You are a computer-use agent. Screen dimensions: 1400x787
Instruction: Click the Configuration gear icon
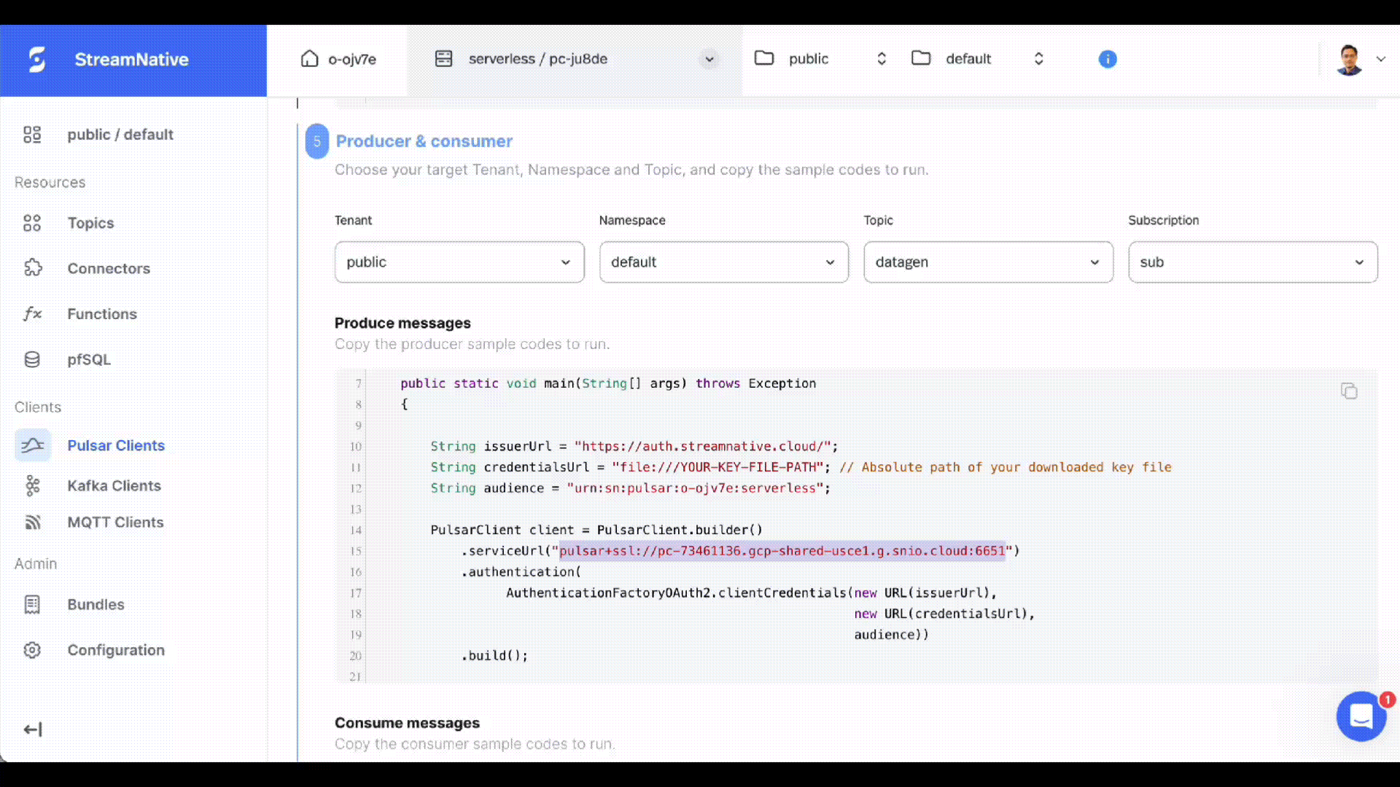click(32, 650)
